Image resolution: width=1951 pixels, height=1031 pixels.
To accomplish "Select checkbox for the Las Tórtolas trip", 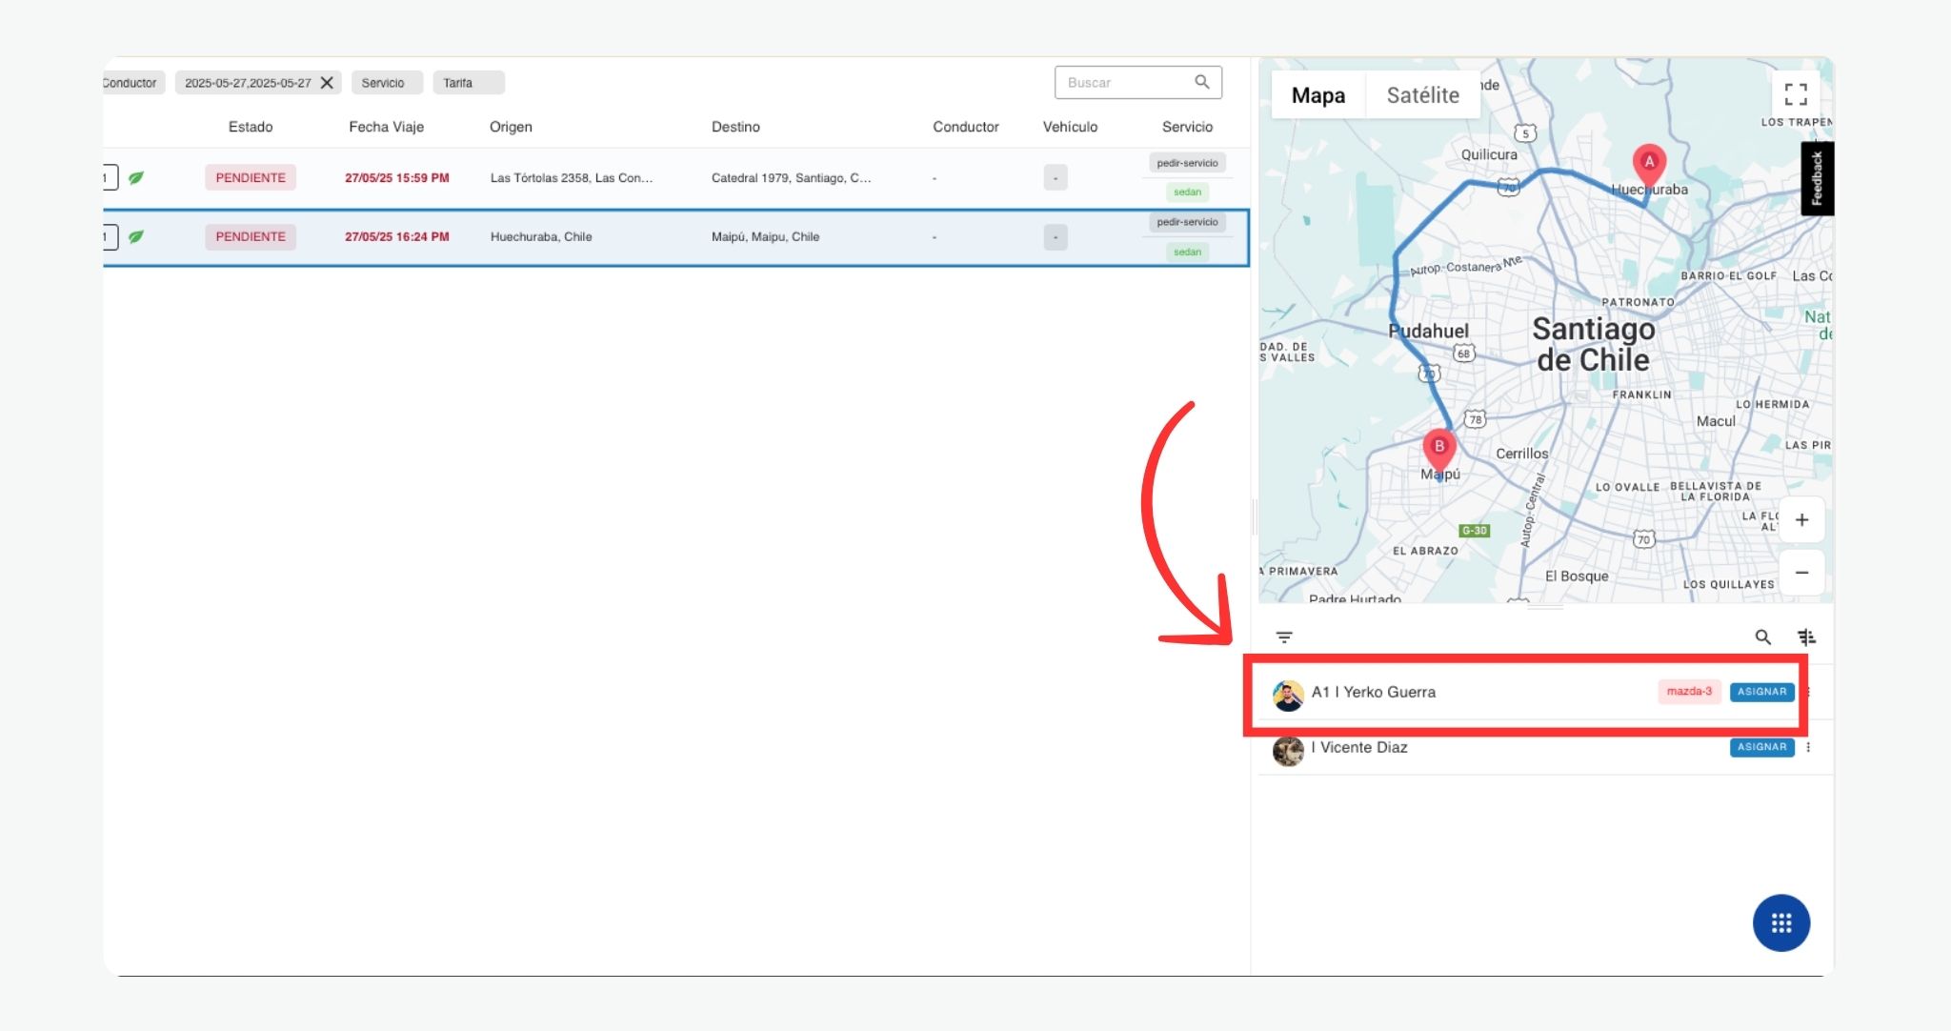I will coord(110,177).
